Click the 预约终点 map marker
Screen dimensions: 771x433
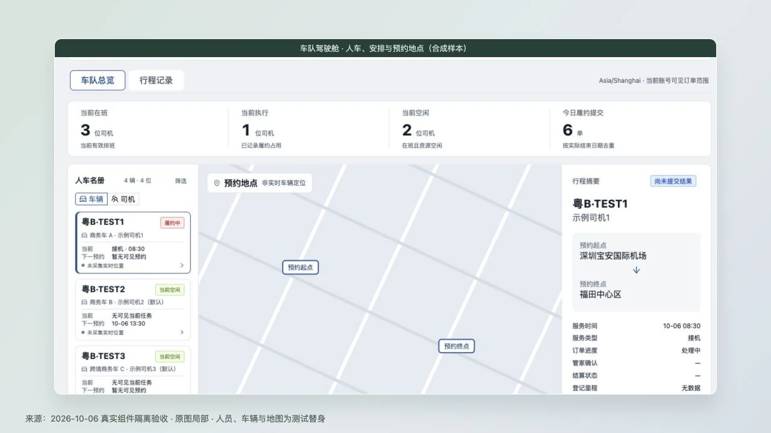(457, 346)
